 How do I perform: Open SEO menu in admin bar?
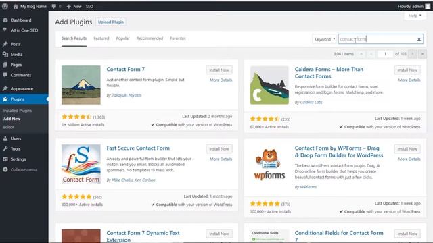[x=89, y=6]
